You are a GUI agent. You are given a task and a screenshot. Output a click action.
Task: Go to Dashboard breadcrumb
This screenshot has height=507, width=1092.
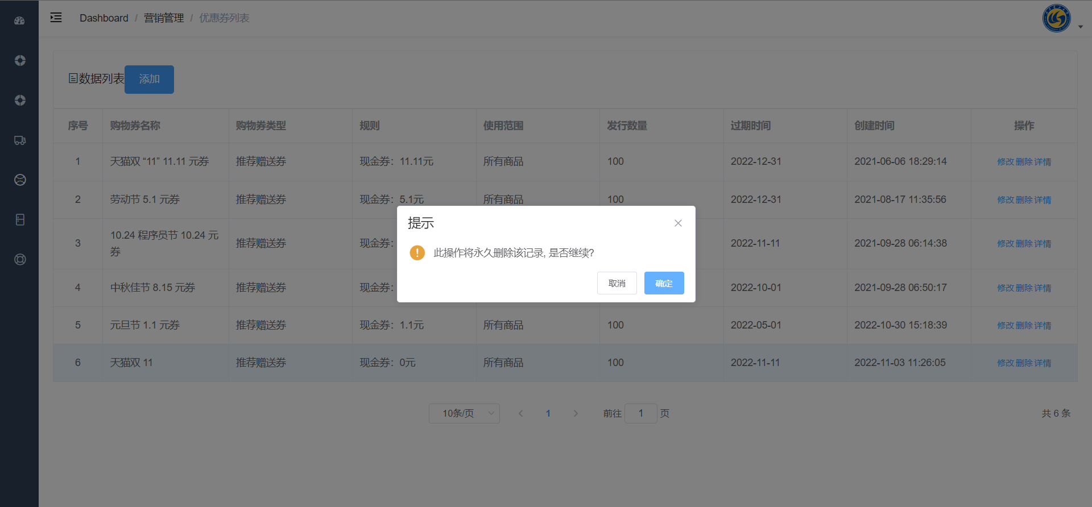click(104, 18)
